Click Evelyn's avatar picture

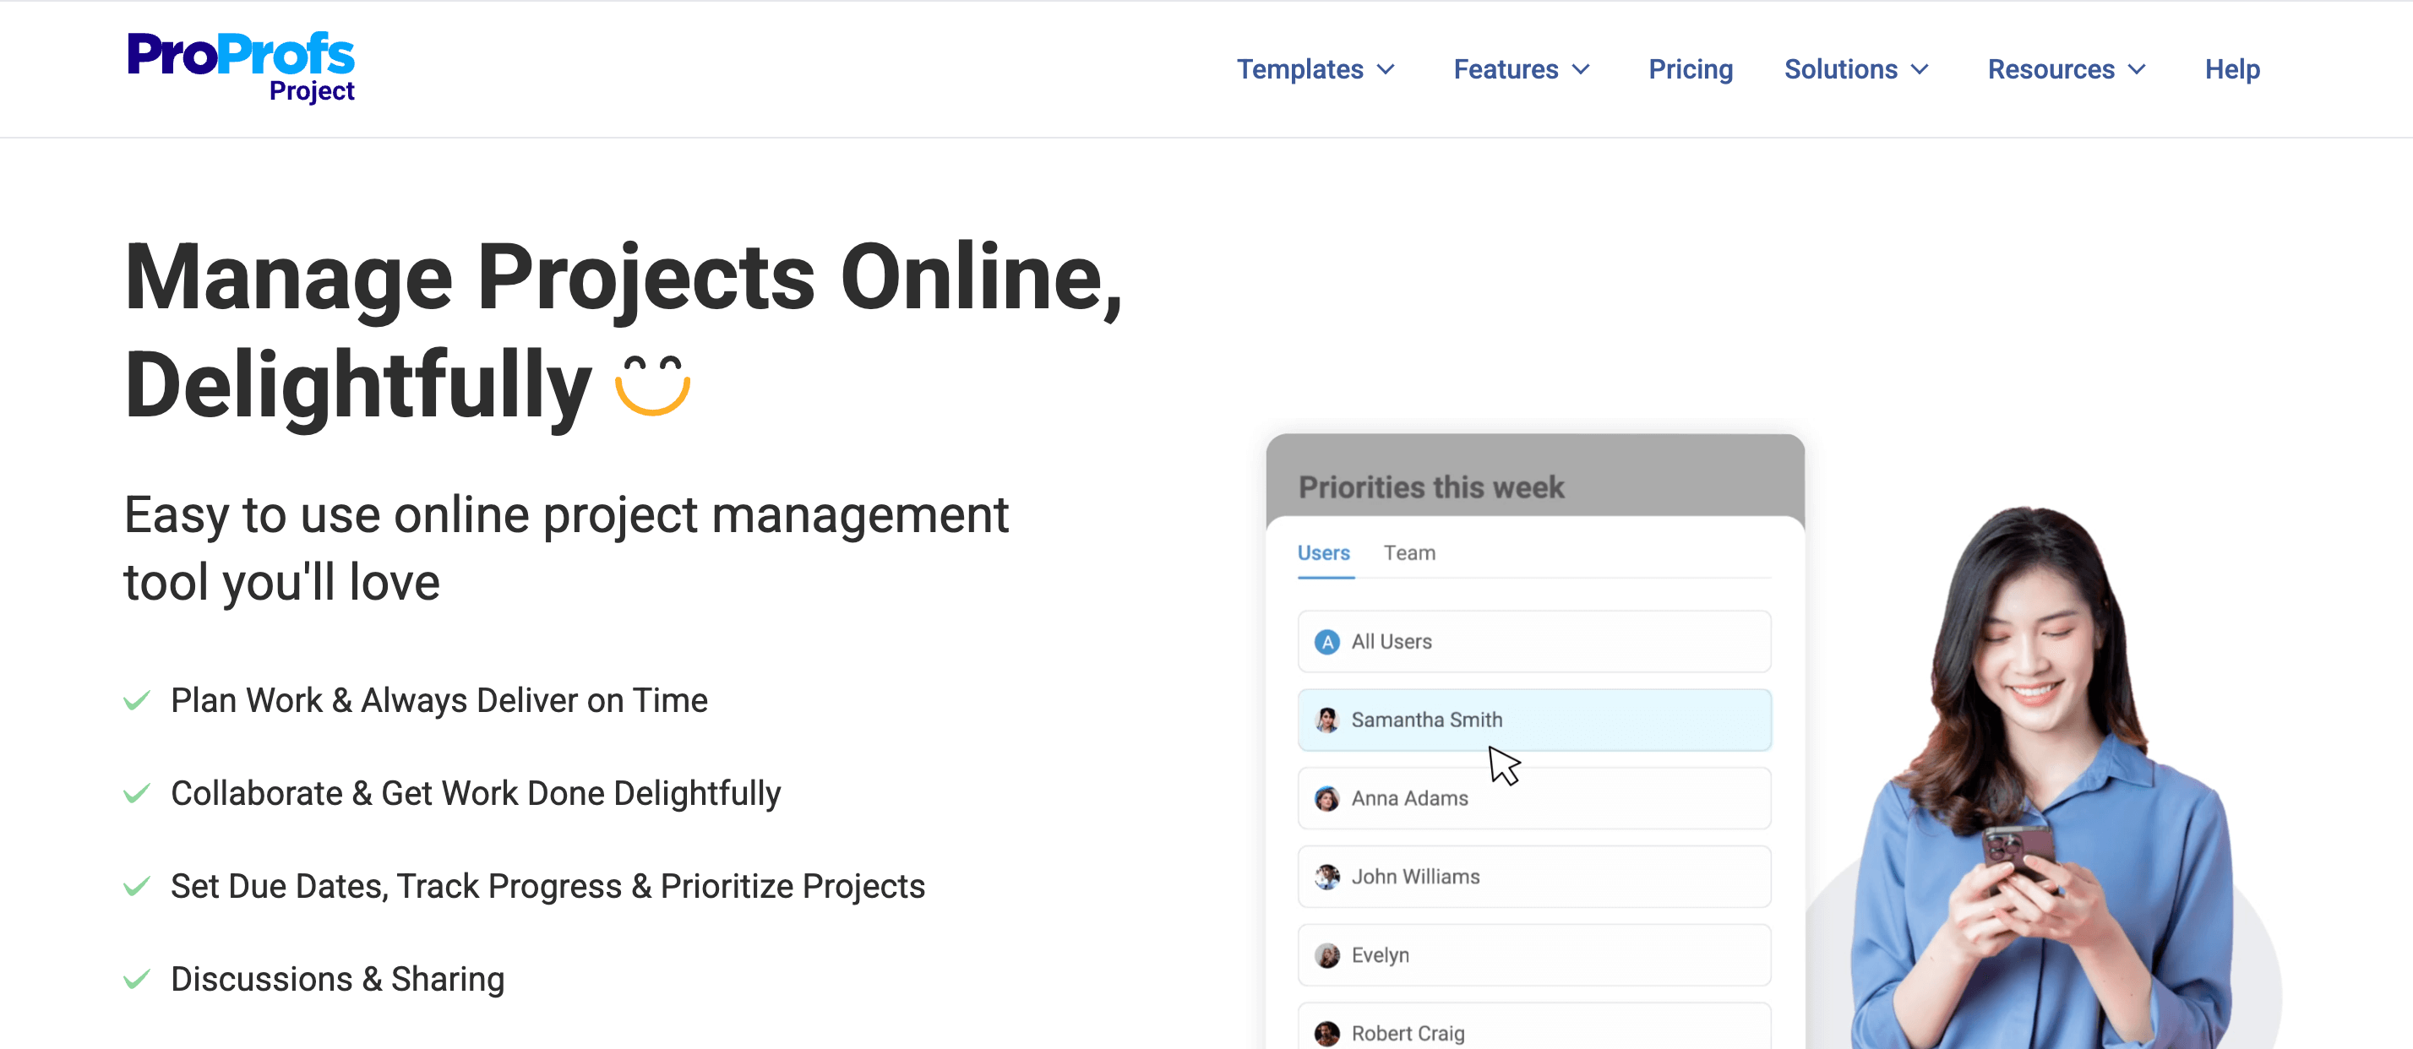point(1326,955)
